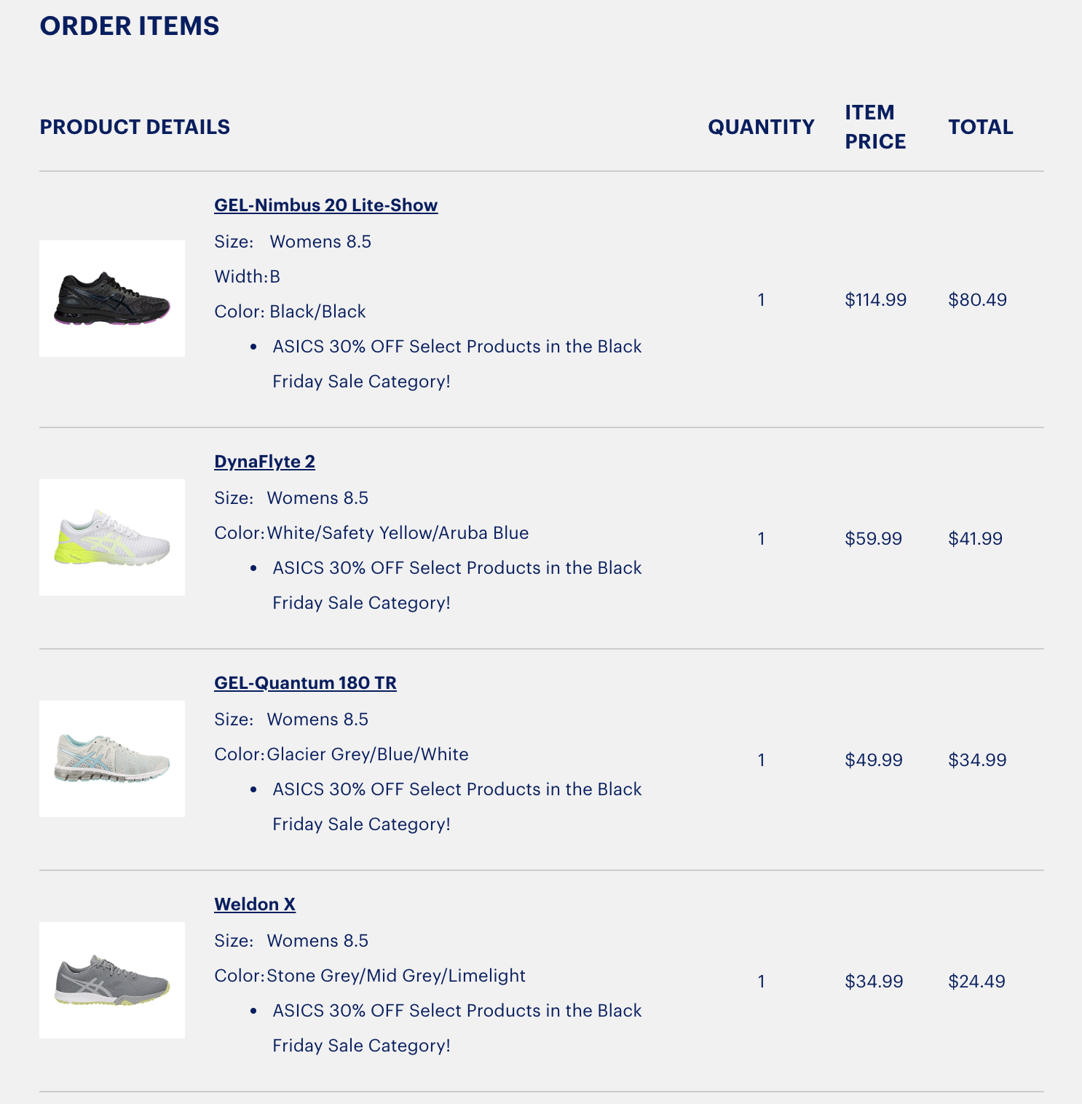Open the Weldon X product link

255,904
